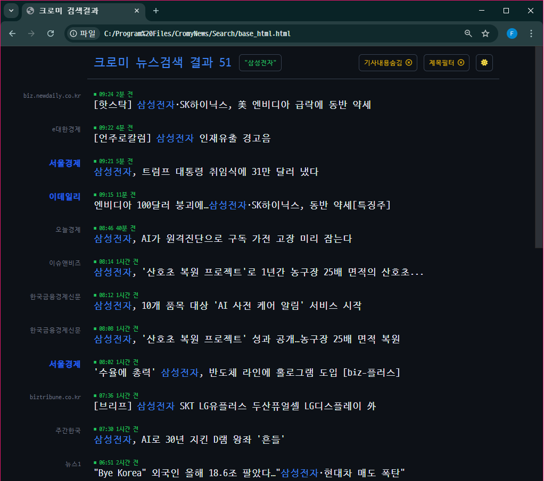
Task: Open the Chrome three-dot menu
Action: click(x=531, y=33)
